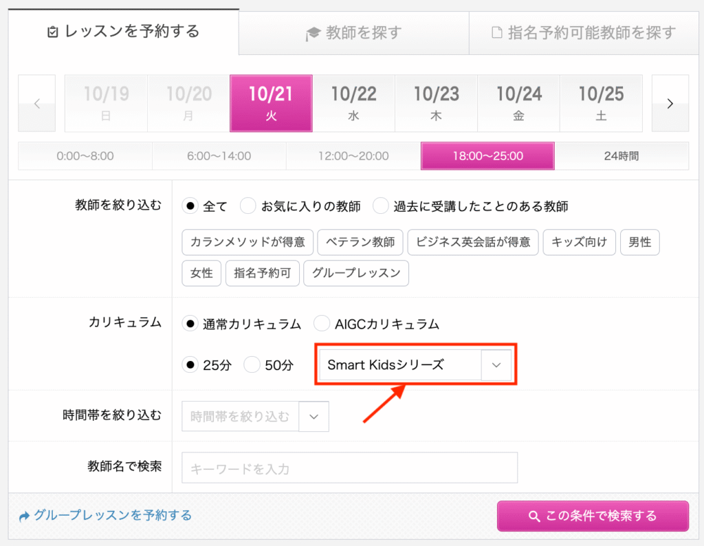Select the 50分 lesson length radio

252,365
